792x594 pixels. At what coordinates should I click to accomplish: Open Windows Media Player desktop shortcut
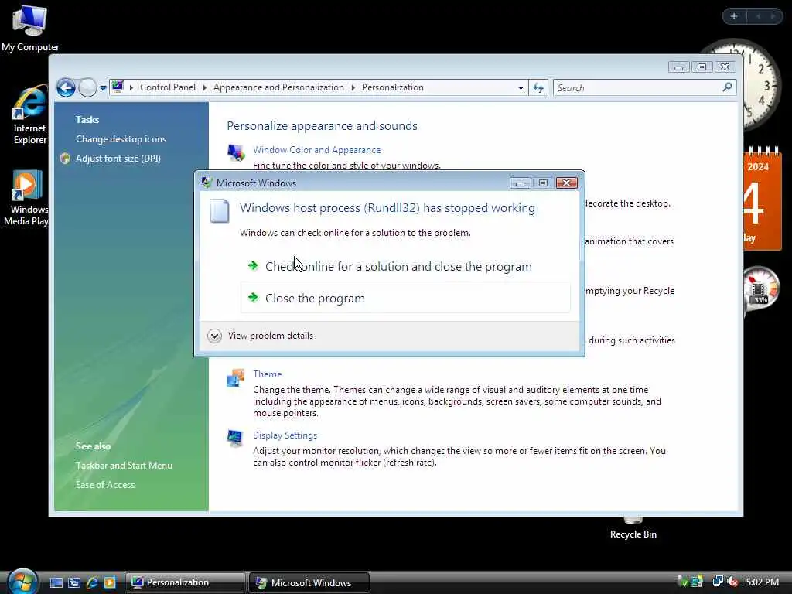26,198
